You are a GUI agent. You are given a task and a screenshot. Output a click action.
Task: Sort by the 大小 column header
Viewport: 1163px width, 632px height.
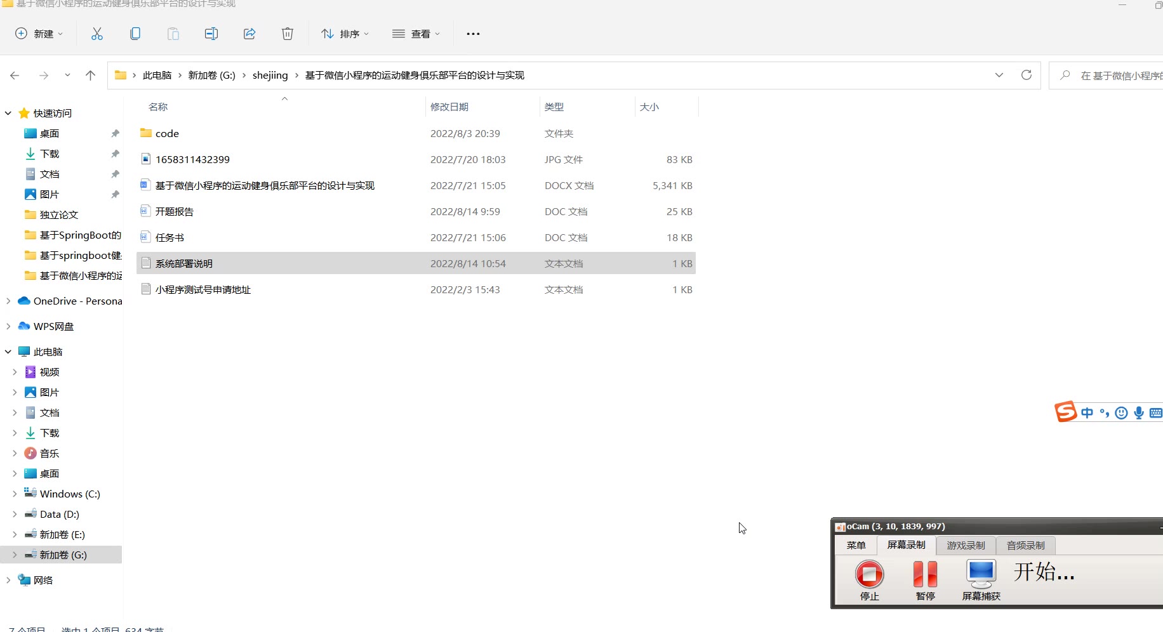pos(649,107)
